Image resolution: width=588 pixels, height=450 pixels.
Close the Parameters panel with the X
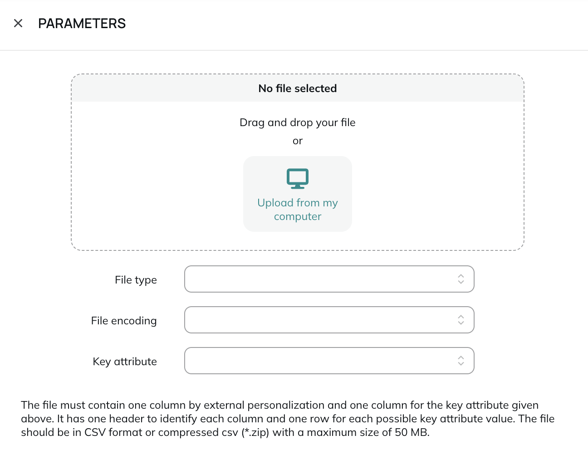[18, 23]
